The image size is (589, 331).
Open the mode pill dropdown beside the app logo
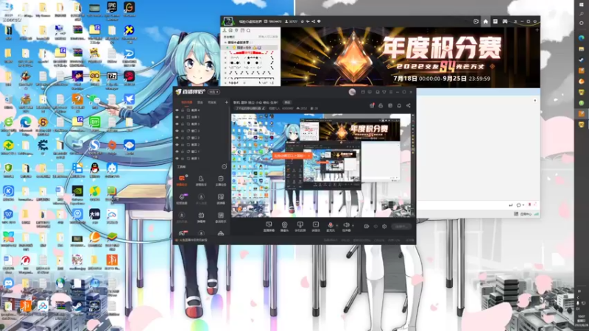point(214,92)
